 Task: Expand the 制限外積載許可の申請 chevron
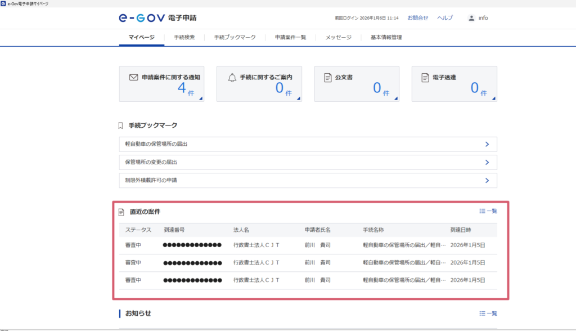(487, 180)
